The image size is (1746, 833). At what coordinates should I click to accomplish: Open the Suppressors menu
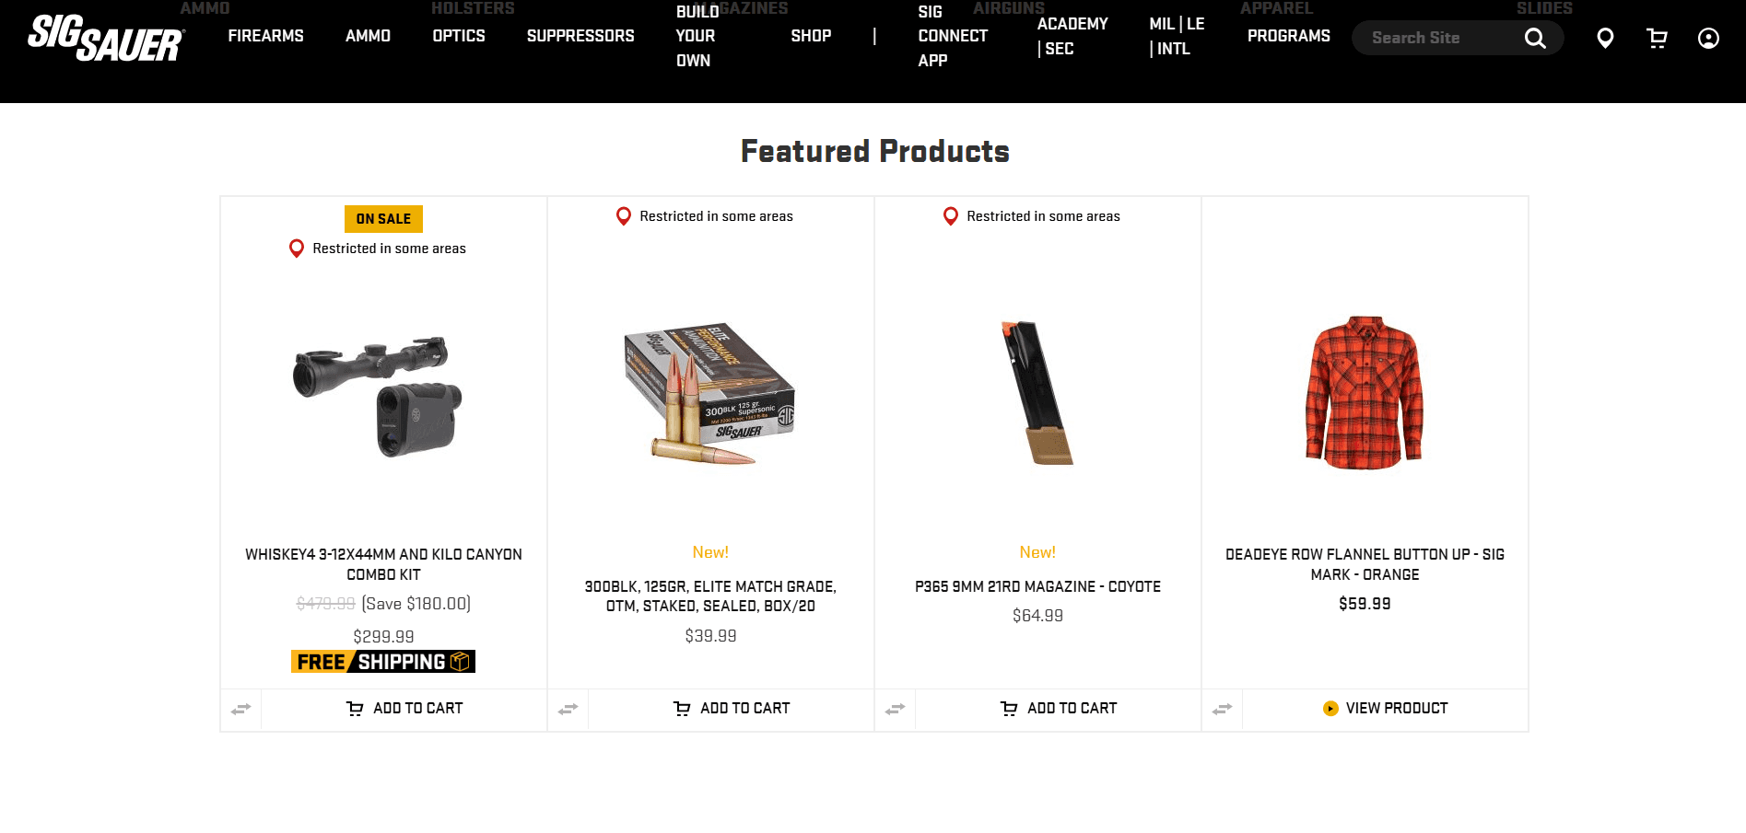point(580,36)
